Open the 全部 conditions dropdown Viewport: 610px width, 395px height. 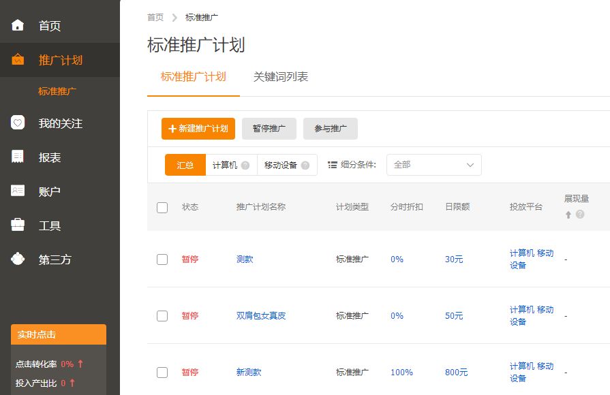pos(434,164)
